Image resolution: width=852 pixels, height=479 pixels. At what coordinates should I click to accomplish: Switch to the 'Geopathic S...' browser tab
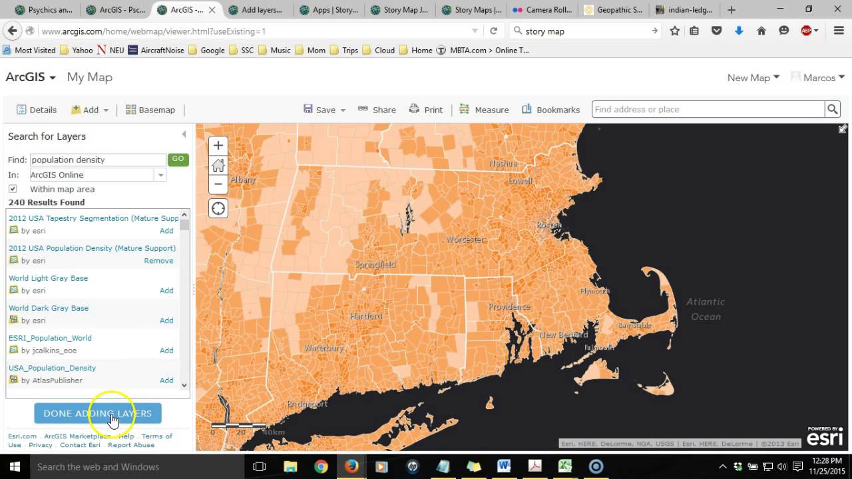[612, 10]
